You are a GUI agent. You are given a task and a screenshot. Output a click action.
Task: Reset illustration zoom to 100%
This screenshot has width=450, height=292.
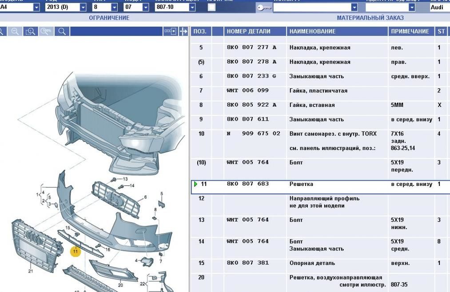(x=46, y=31)
